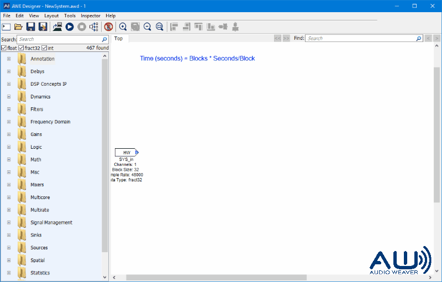Save the design with floppy icon
This screenshot has height=282, width=442.
(x=30, y=27)
